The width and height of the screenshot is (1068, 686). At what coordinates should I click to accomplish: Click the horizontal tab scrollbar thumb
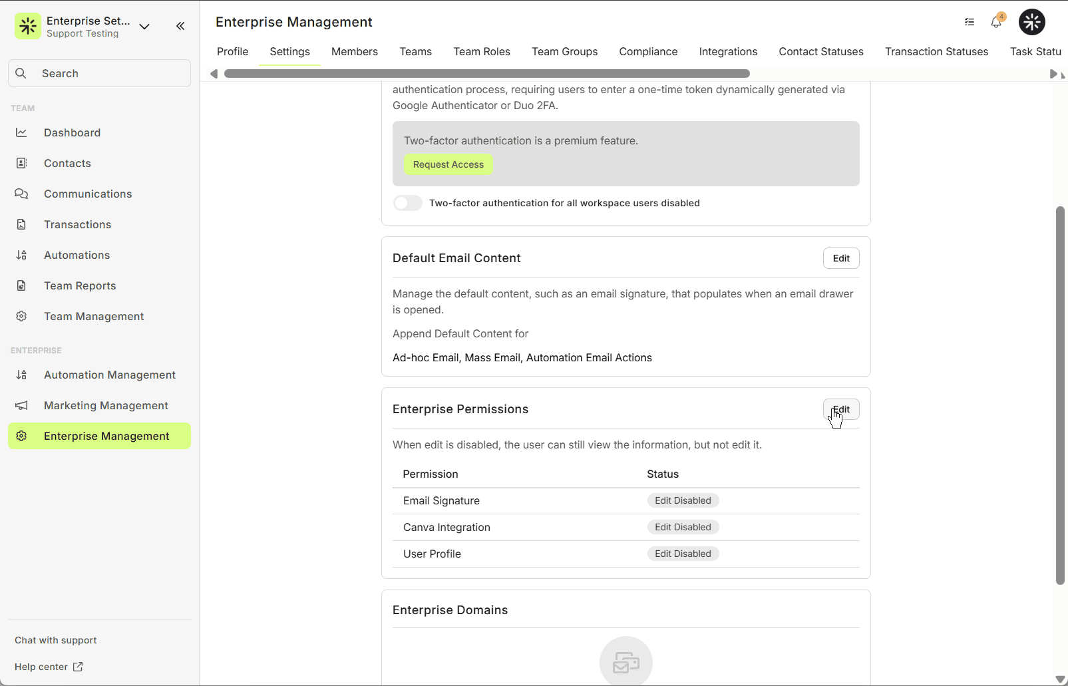(487, 74)
